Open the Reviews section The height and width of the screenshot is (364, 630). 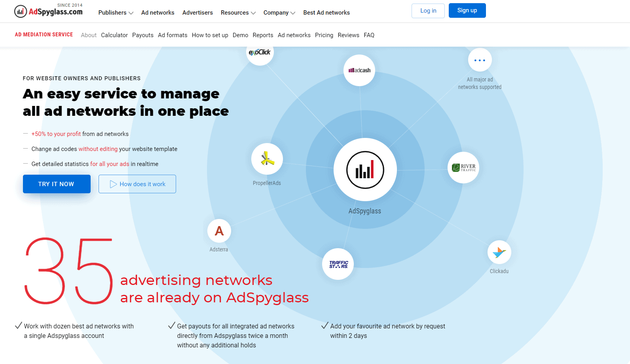coord(349,35)
